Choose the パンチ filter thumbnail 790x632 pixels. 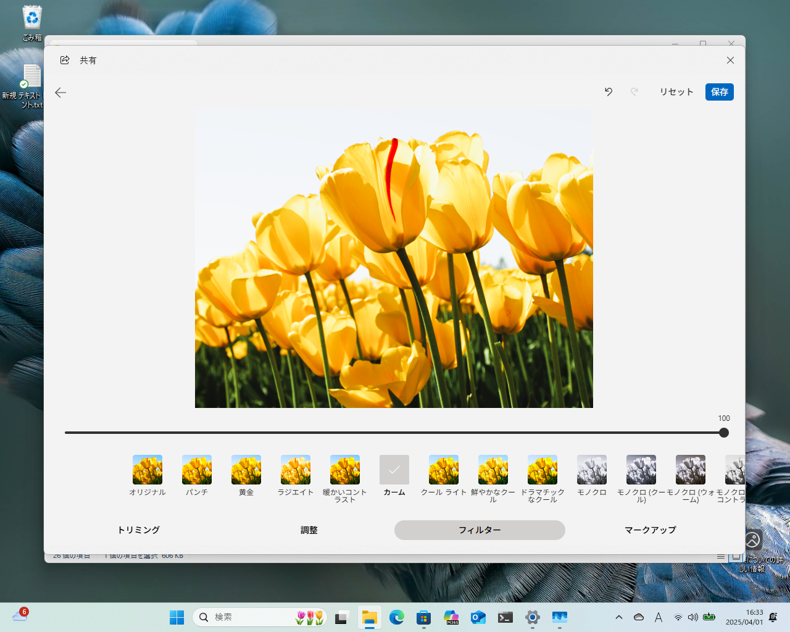197,470
